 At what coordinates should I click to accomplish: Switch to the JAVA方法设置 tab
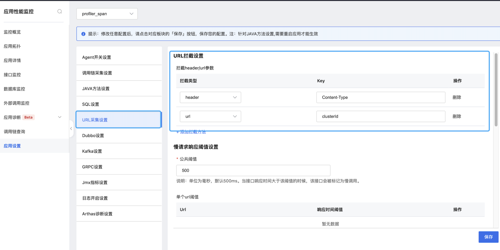coord(96,89)
